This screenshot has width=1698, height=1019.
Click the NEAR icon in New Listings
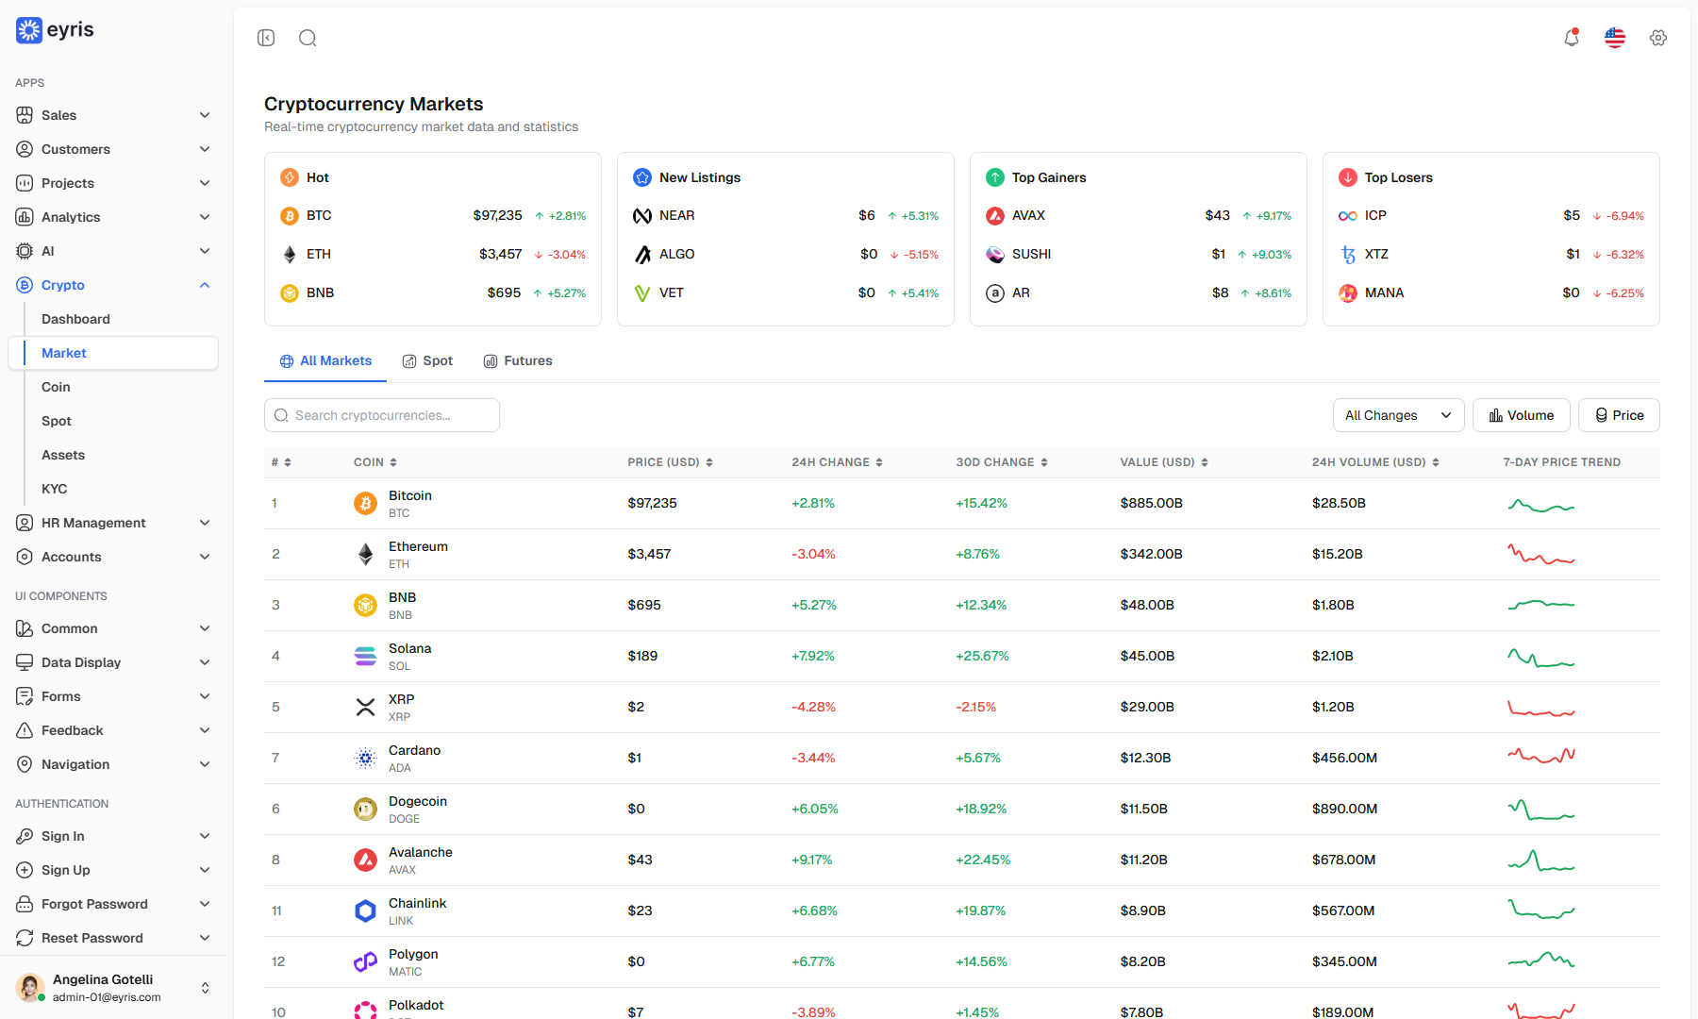tap(642, 216)
